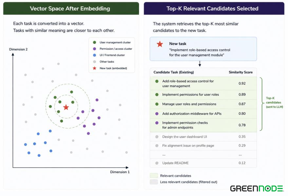Image resolution: width=288 pixels, height=196 pixels.
Task: Click the red star beside New task
Action: tap(160, 44)
